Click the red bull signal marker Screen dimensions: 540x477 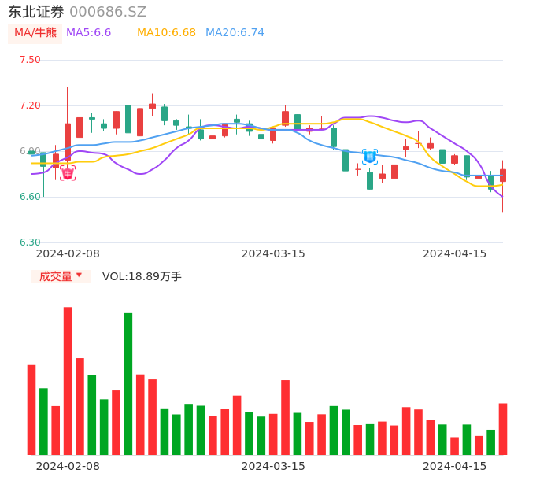tap(68, 173)
